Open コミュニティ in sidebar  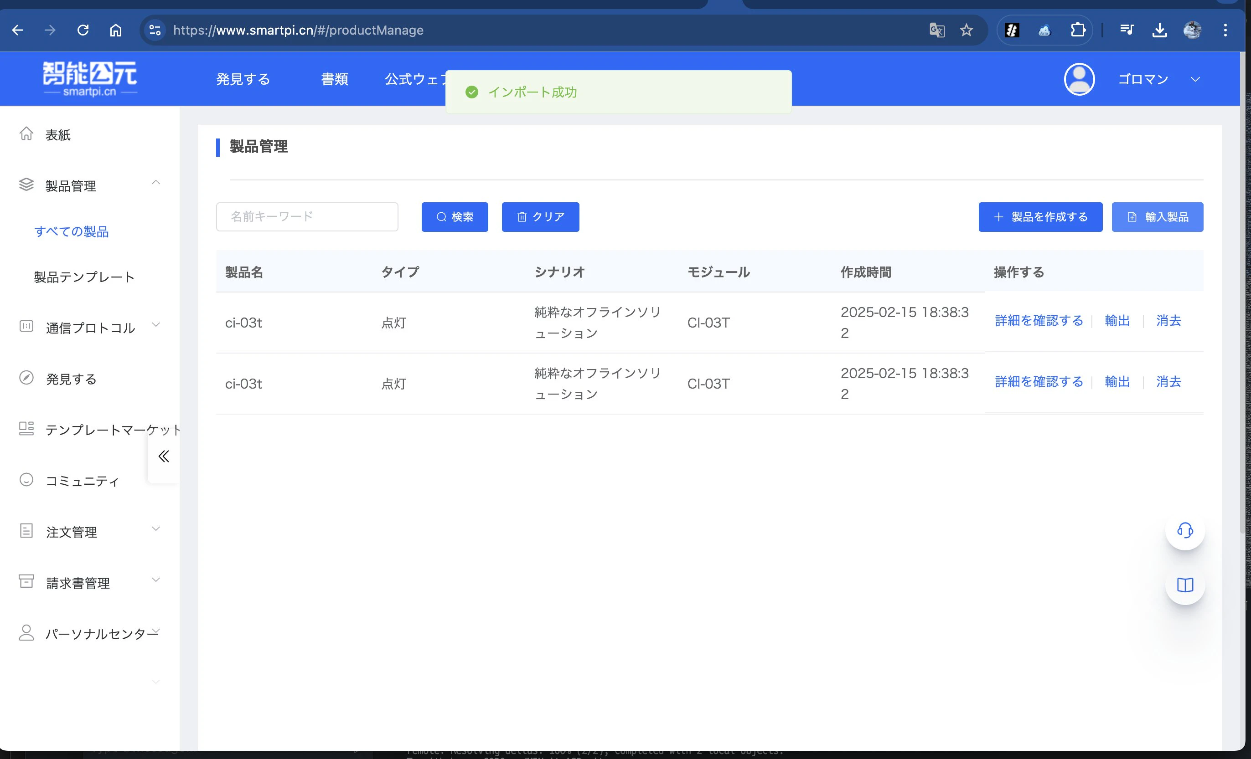(x=82, y=481)
